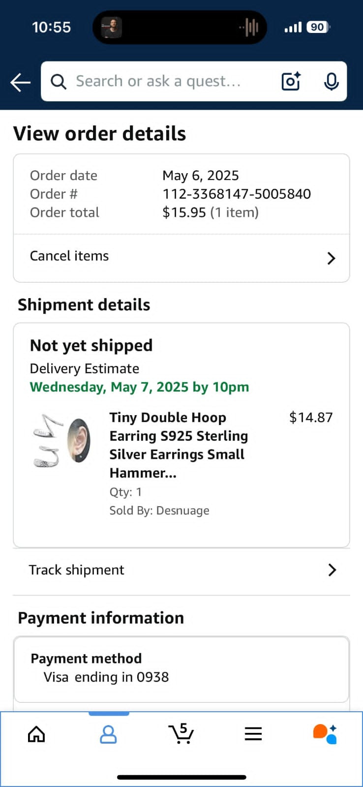Tap the Sold By: Desnuage seller text
This screenshot has height=787, width=363.
coord(159,511)
